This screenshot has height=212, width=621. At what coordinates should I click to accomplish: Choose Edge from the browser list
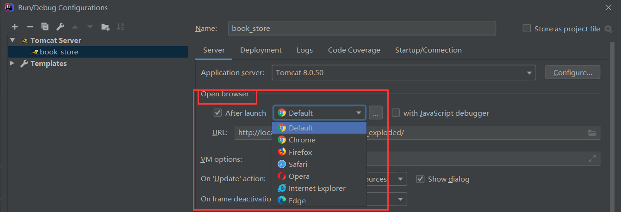point(320,200)
